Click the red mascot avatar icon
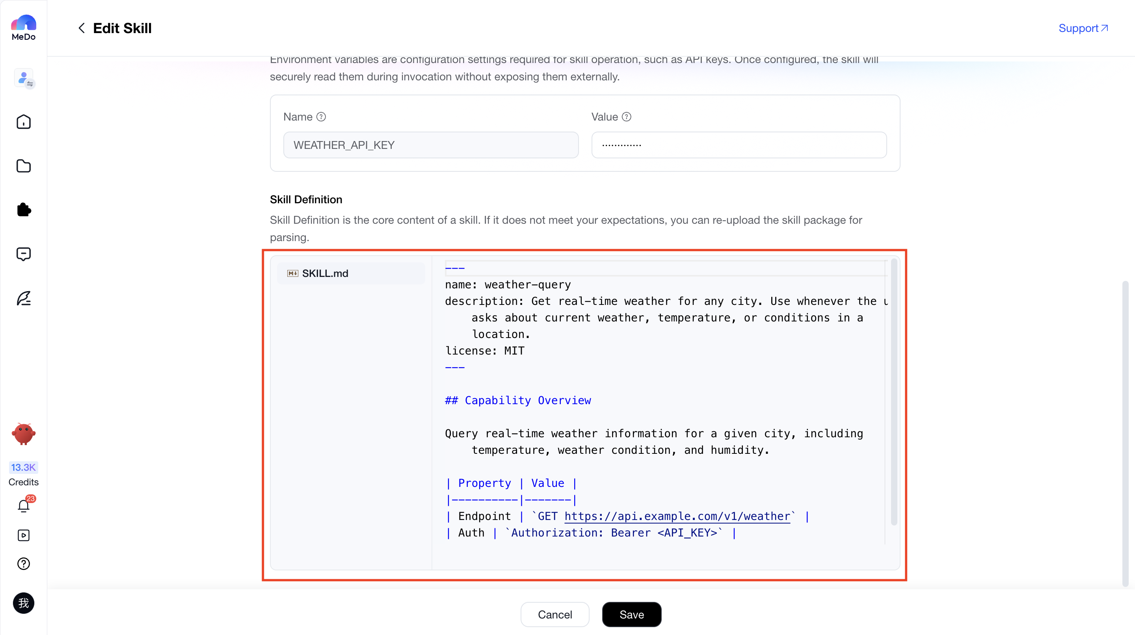The image size is (1135, 635). [24, 434]
